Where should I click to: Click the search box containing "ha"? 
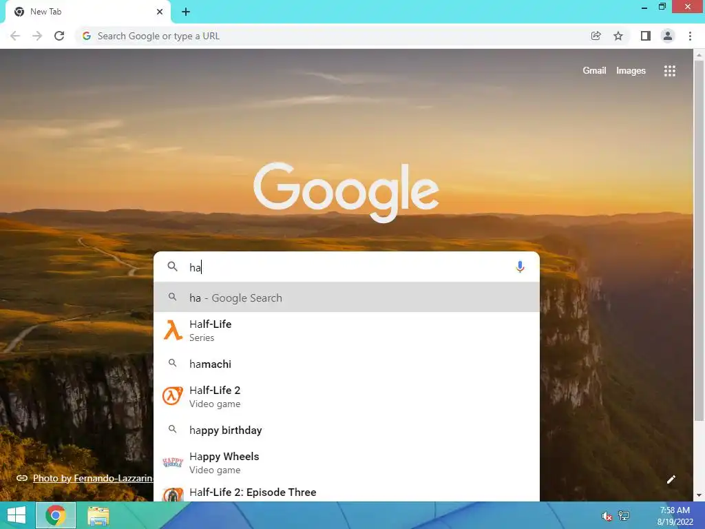tap(346, 267)
